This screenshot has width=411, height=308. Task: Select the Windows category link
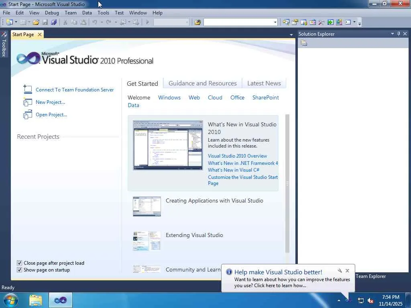tap(169, 97)
